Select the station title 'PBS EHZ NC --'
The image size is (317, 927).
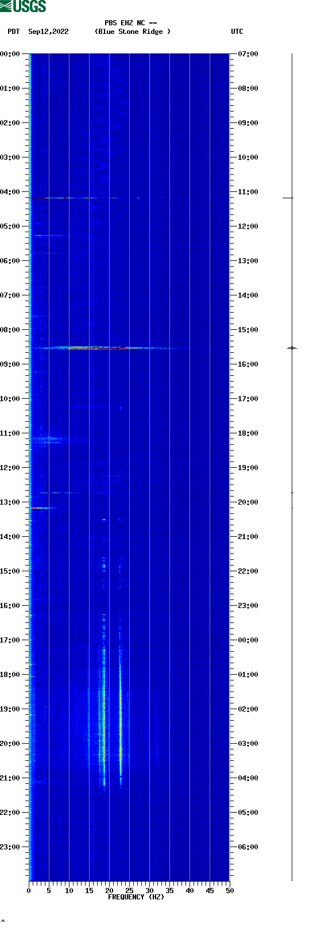131,23
